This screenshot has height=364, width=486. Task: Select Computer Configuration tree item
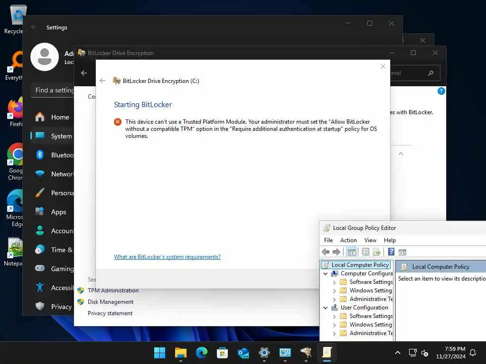[x=366, y=273]
